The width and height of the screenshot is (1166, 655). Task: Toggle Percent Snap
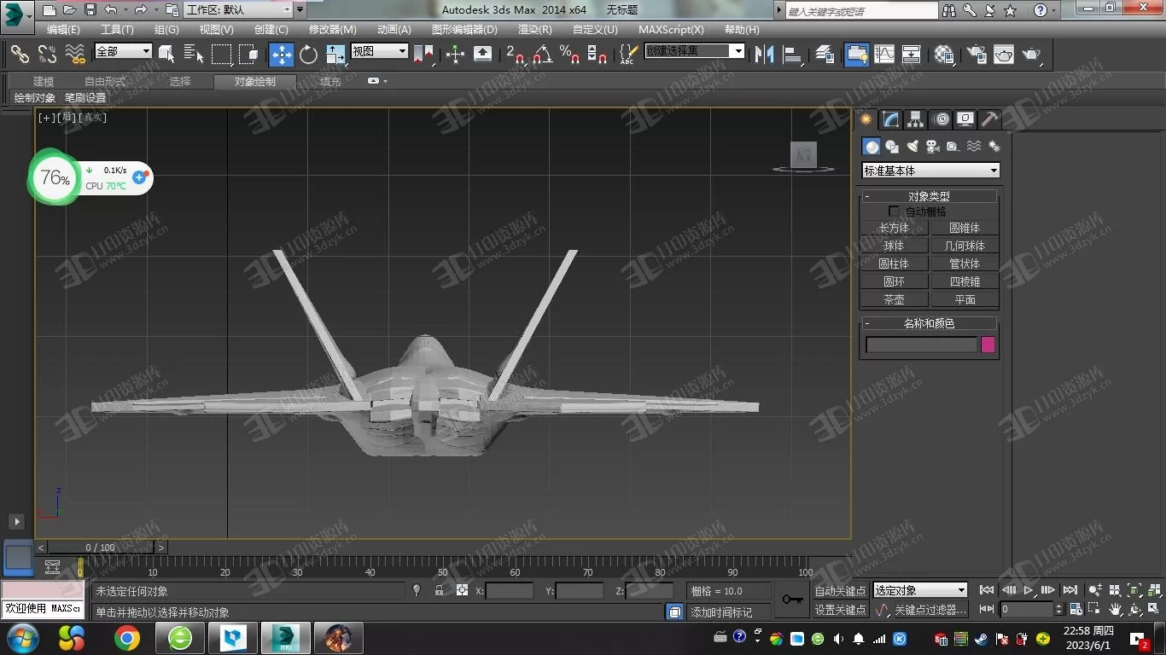(569, 55)
